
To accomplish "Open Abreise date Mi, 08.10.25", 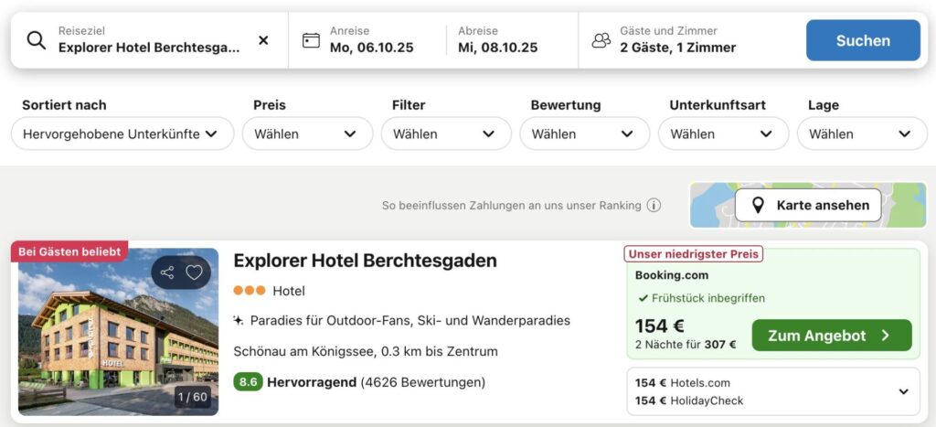I will [498, 40].
